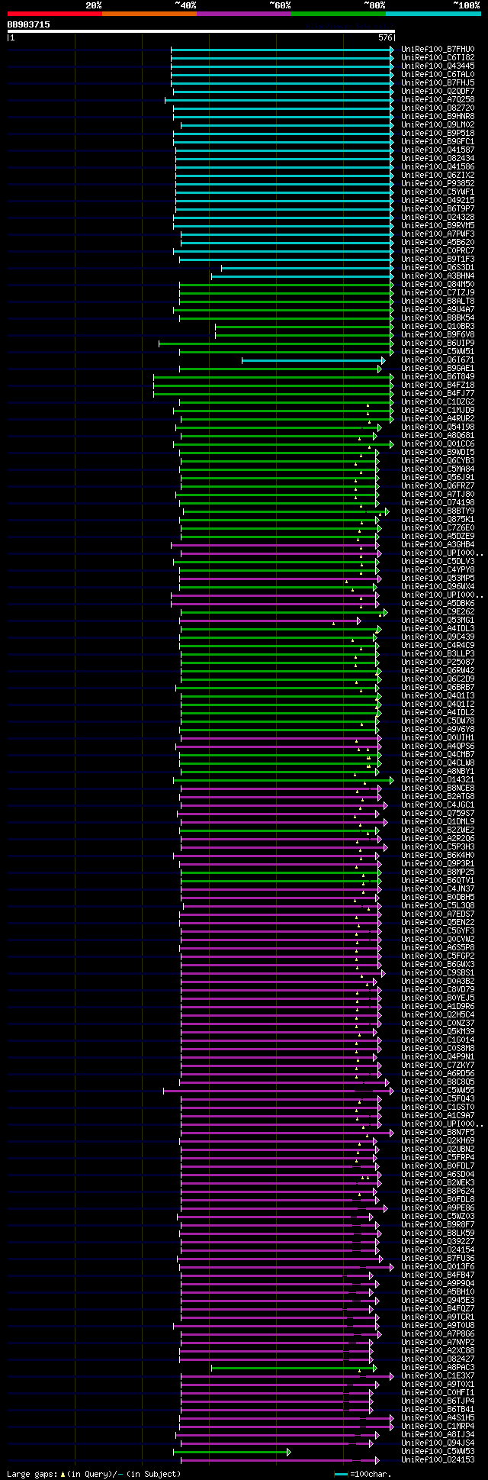Click the green ~80% identity legend segment
The width and height of the screenshot is (488, 1480).
[x=339, y=14]
